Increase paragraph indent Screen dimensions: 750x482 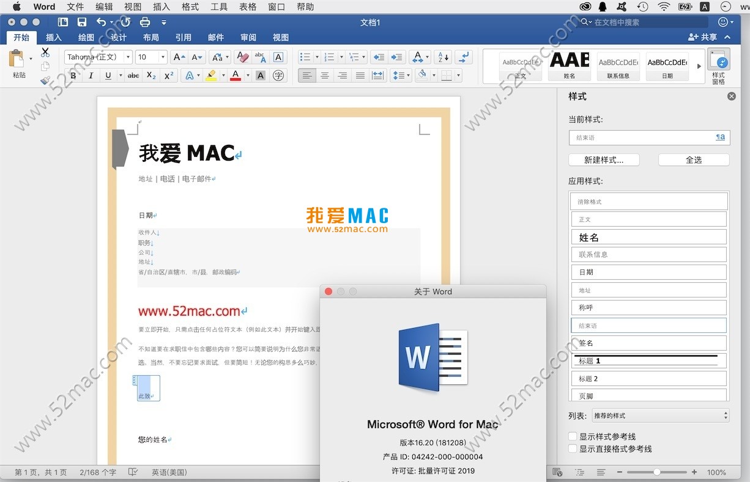(397, 57)
